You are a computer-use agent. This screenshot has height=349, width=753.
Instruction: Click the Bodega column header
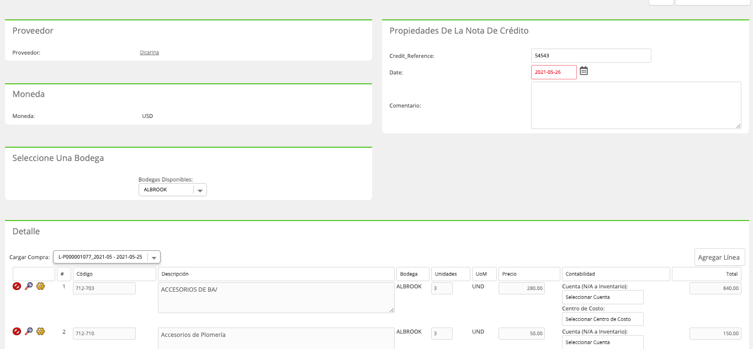(412, 274)
